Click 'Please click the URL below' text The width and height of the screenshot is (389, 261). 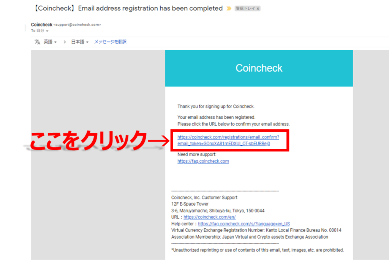234,124
